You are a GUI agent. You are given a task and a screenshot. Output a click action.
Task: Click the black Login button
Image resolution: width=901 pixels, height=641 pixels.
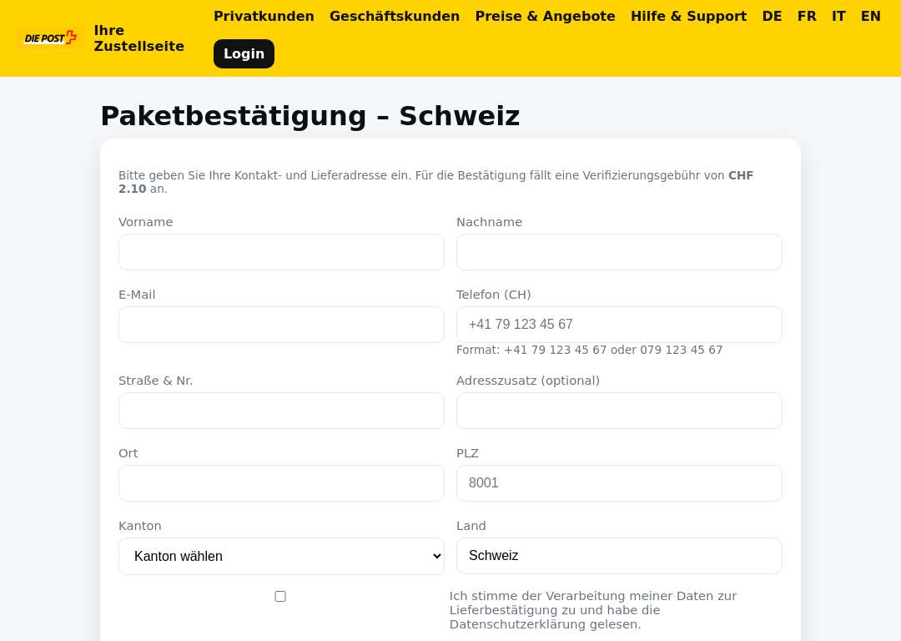point(244,53)
